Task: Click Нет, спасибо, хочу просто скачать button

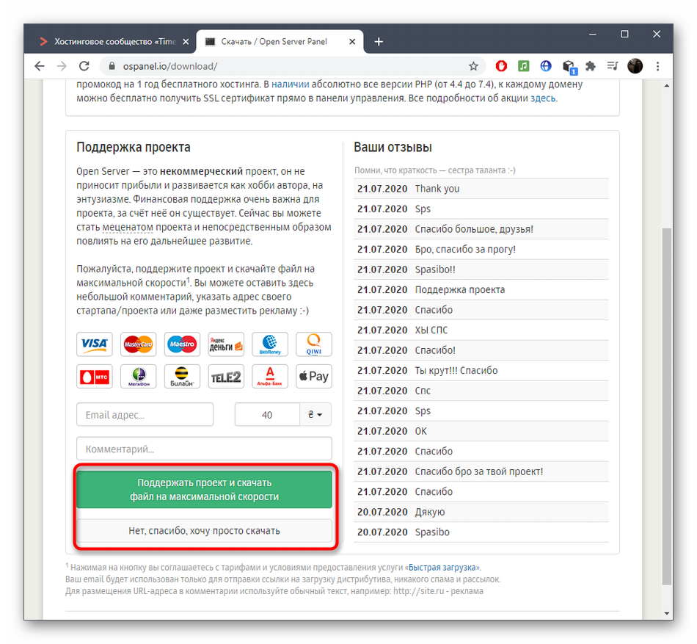Action: pos(204,531)
